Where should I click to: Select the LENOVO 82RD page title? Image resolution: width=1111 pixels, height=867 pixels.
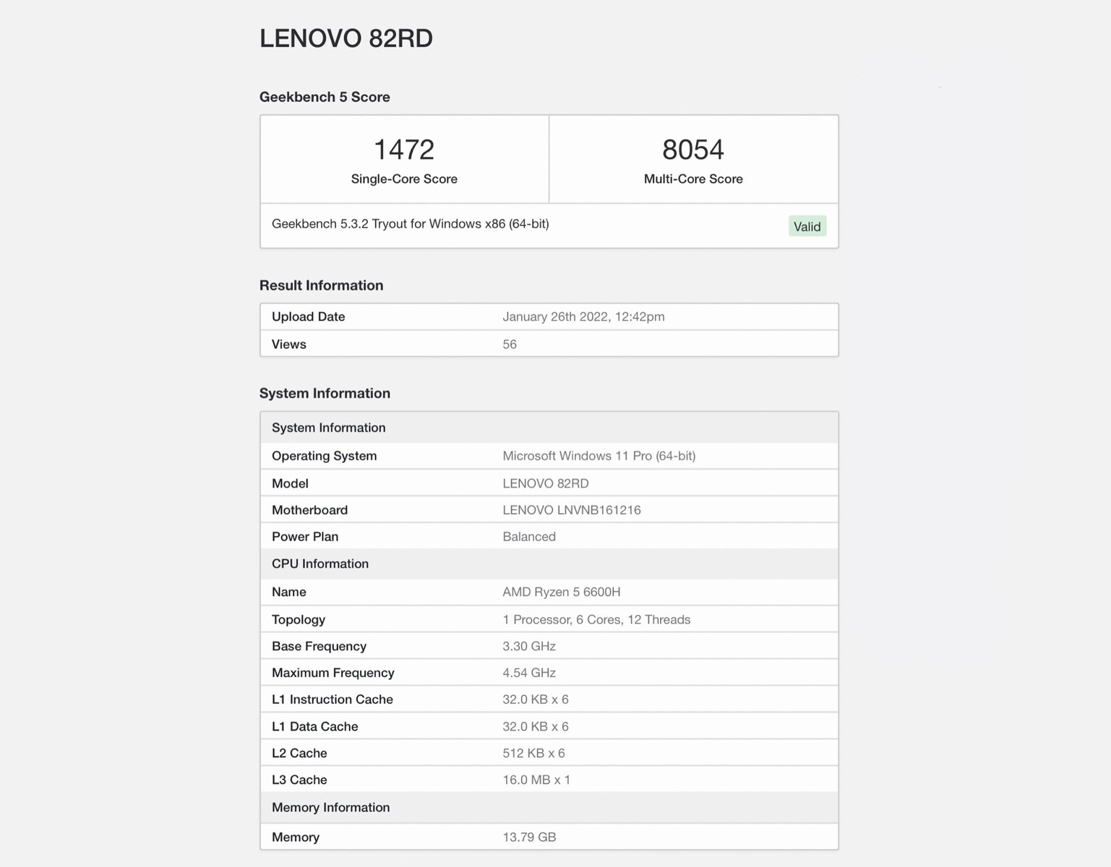click(x=346, y=38)
